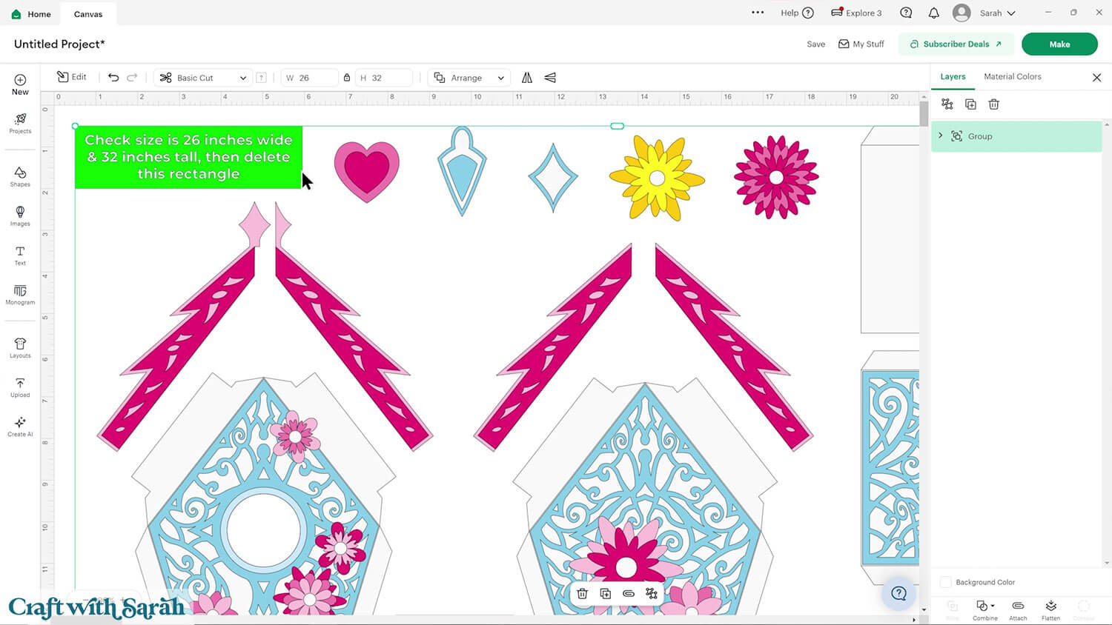Delete layer using panel trash icon
Viewport: 1112px width, 625px height.
tap(993, 104)
